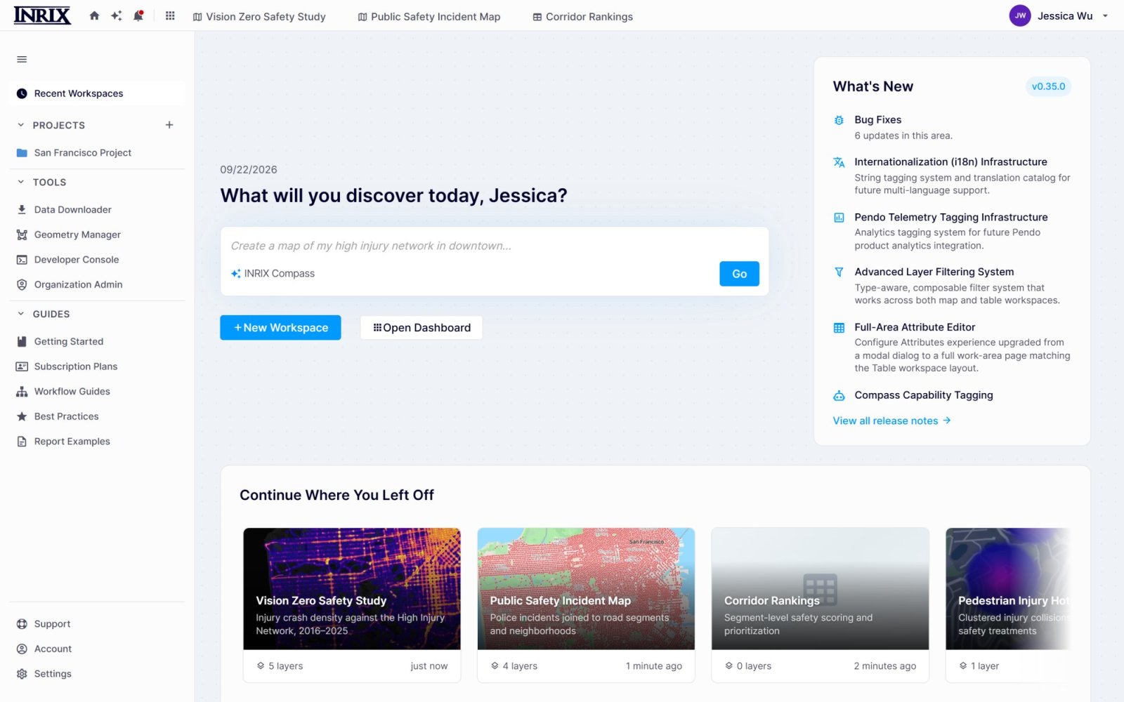Open the apps grid icon in top bar

pos(170,16)
